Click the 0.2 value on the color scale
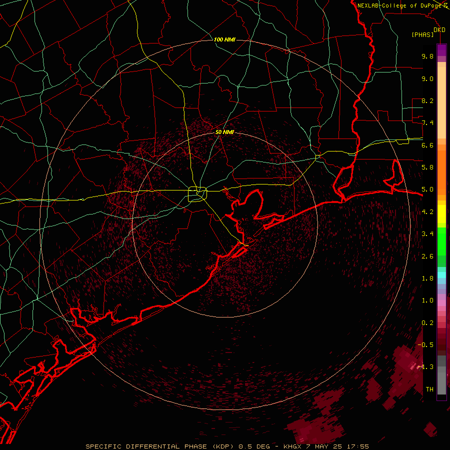 [427, 323]
